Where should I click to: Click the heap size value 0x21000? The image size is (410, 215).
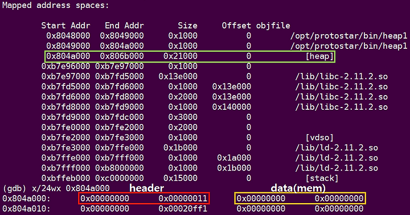pyautogui.click(x=181, y=56)
